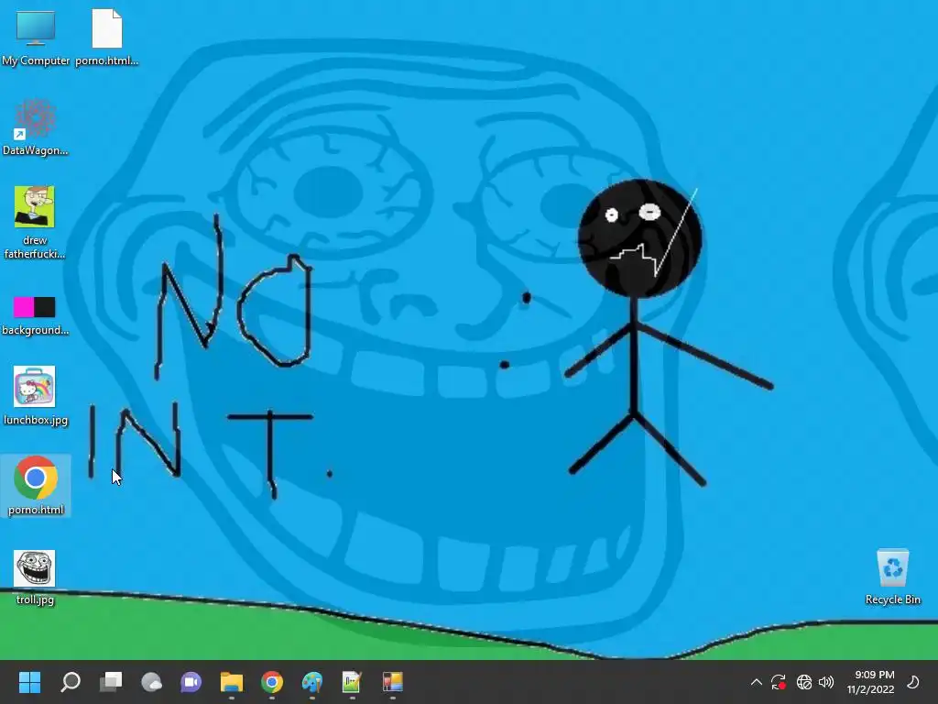
Task: Select the Recycle Bin icon
Action: point(892,567)
